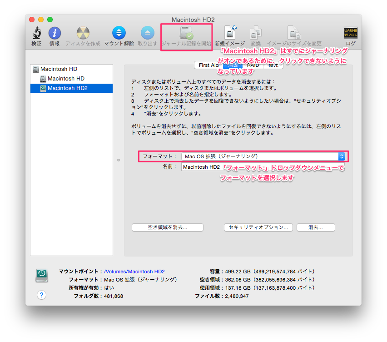The width and height of the screenshot is (387, 342).
Task: Click the フォルダ数 481,868 value
Action: (x=114, y=296)
